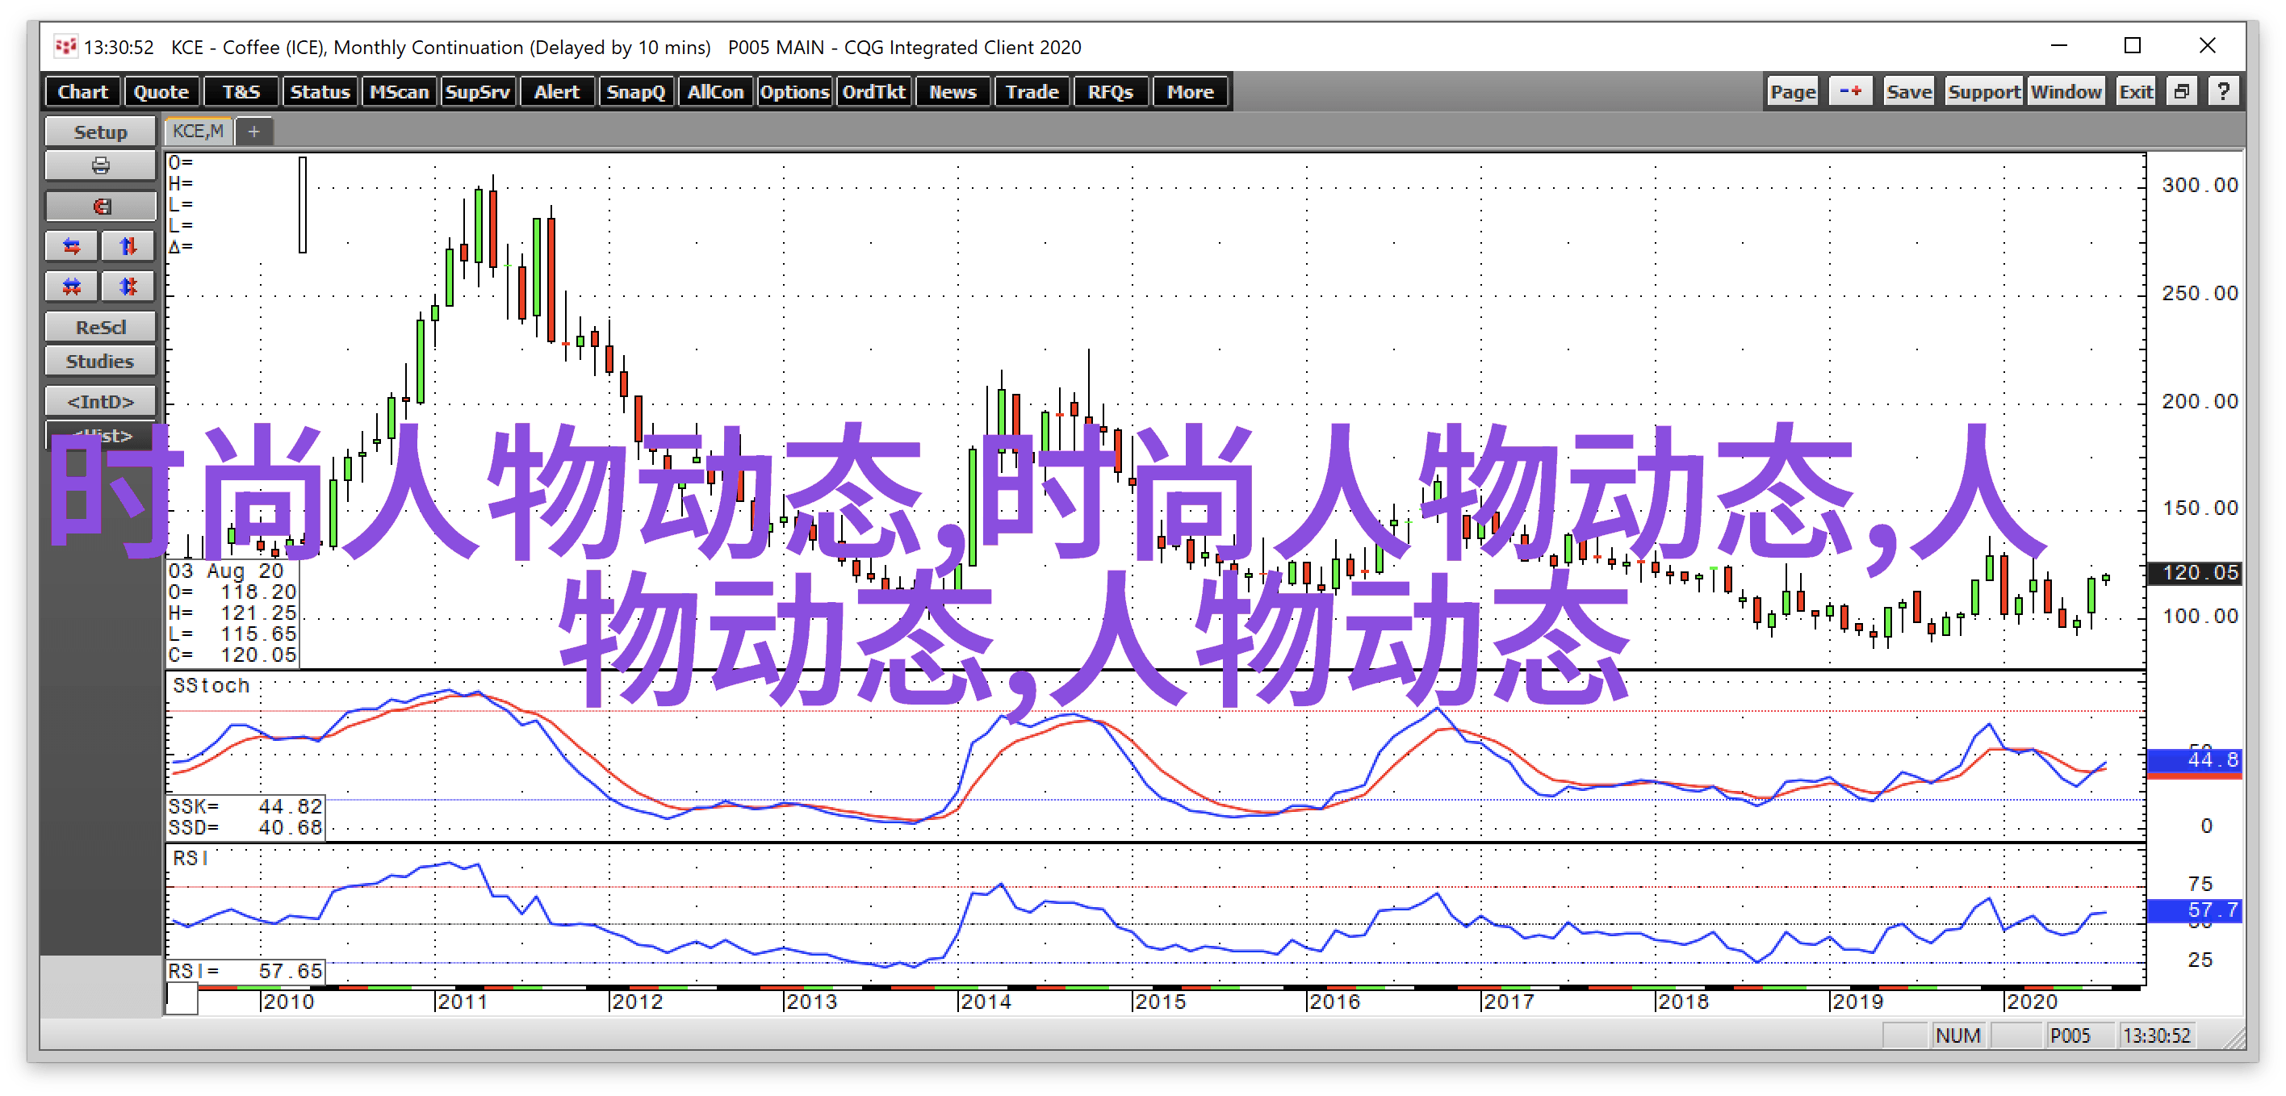Click the 2011 time axis label
This screenshot has height=1096, width=2286.
coord(462,1001)
